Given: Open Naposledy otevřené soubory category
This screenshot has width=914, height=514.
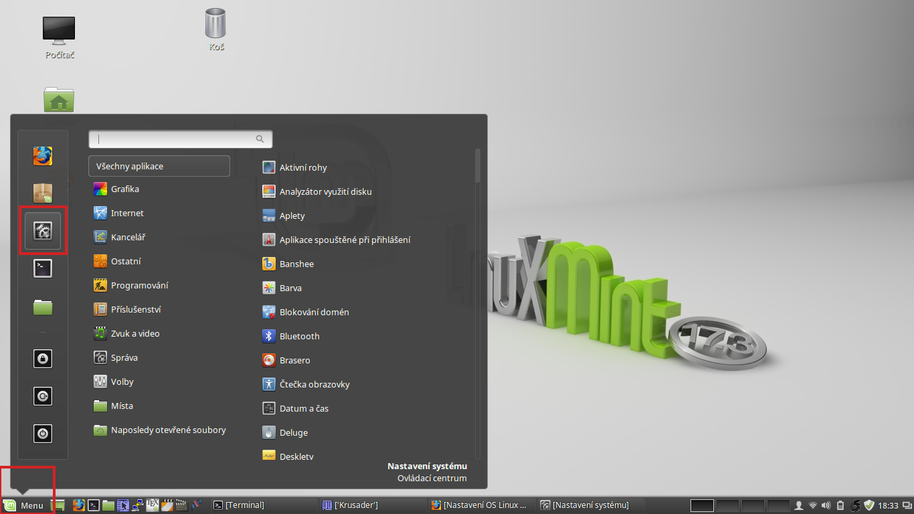Looking at the screenshot, I should click(159, 430).
